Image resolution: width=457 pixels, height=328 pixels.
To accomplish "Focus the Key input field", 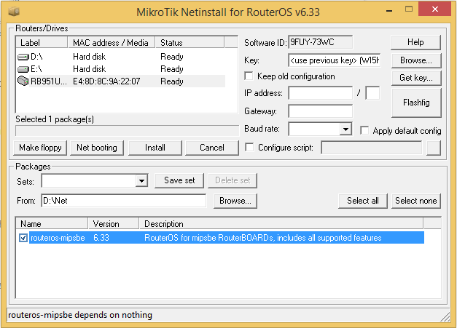I will pyautogui.click(x=335, y=60).
